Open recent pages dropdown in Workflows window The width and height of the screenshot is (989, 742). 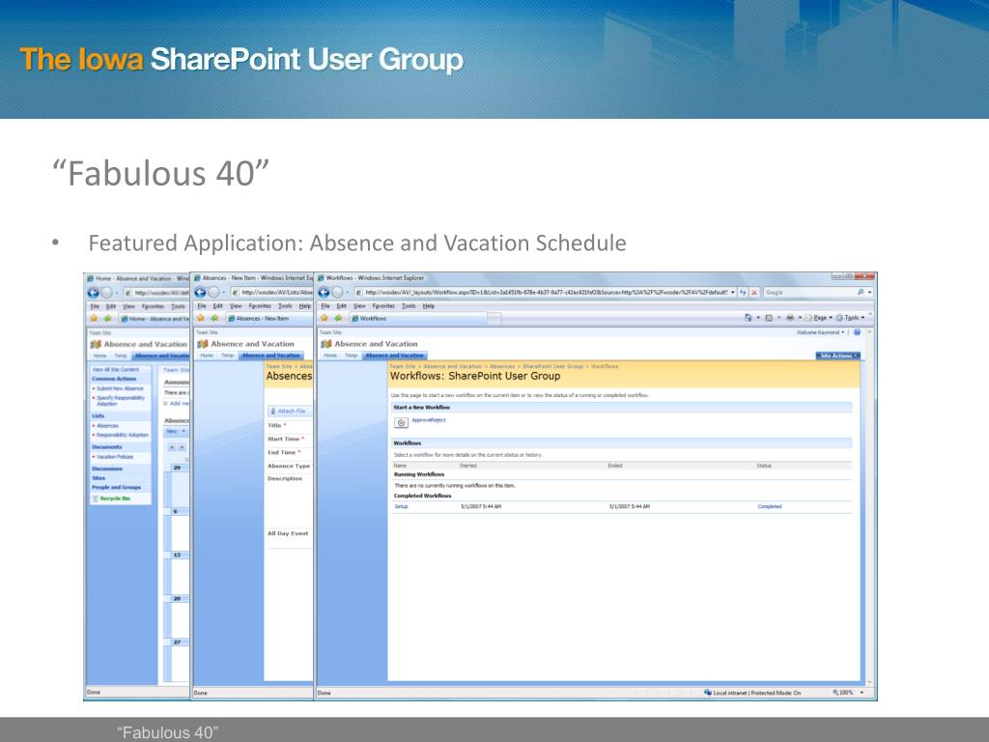(348, 294)
